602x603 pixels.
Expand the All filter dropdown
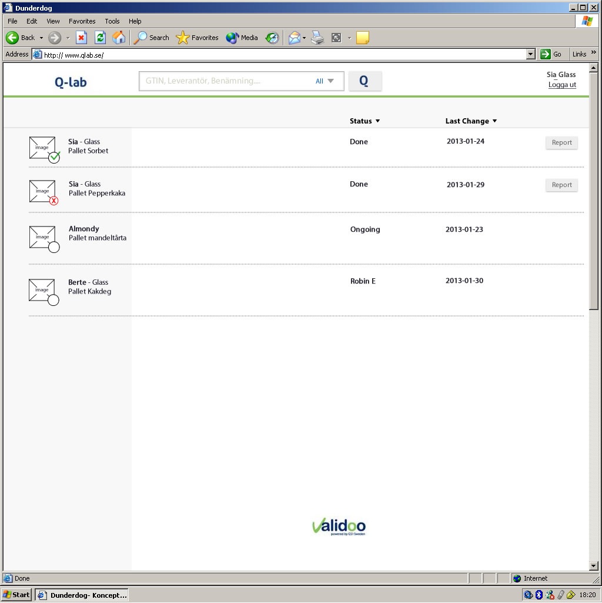[x=325, y=81]
